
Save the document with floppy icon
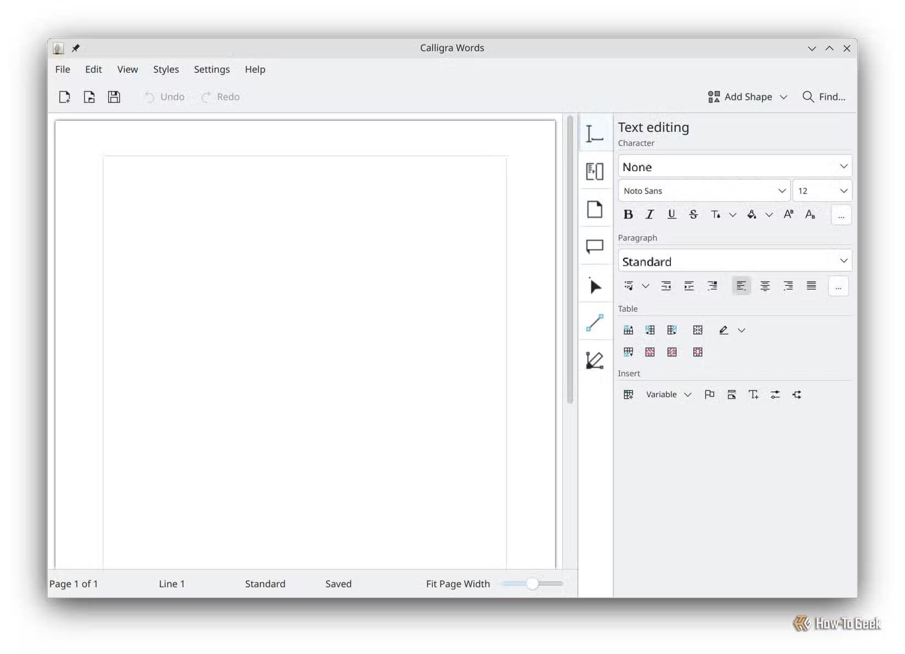114,97
